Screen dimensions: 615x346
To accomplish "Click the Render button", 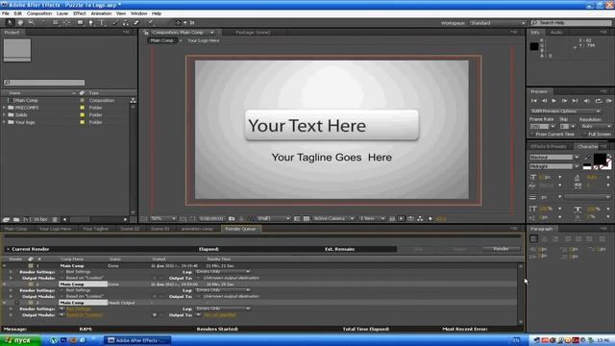I will tap(501, 249).
